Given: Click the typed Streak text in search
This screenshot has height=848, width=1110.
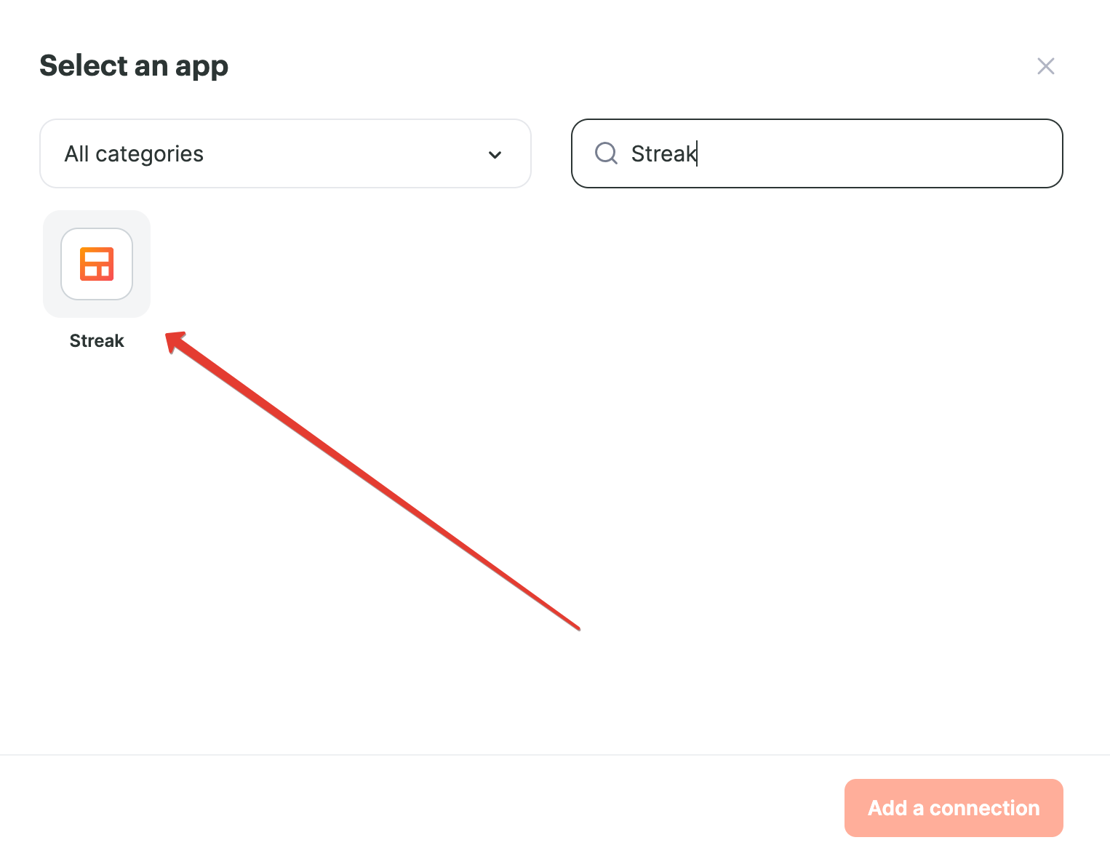Looking at the screenshot, I should [663, 153].
